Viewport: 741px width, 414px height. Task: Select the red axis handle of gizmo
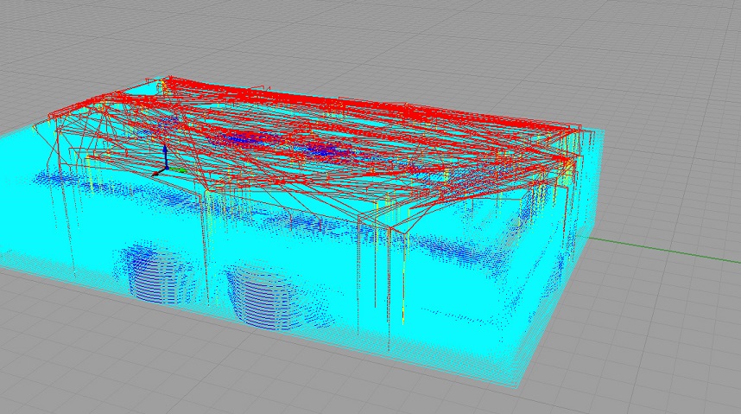point(160,172)
